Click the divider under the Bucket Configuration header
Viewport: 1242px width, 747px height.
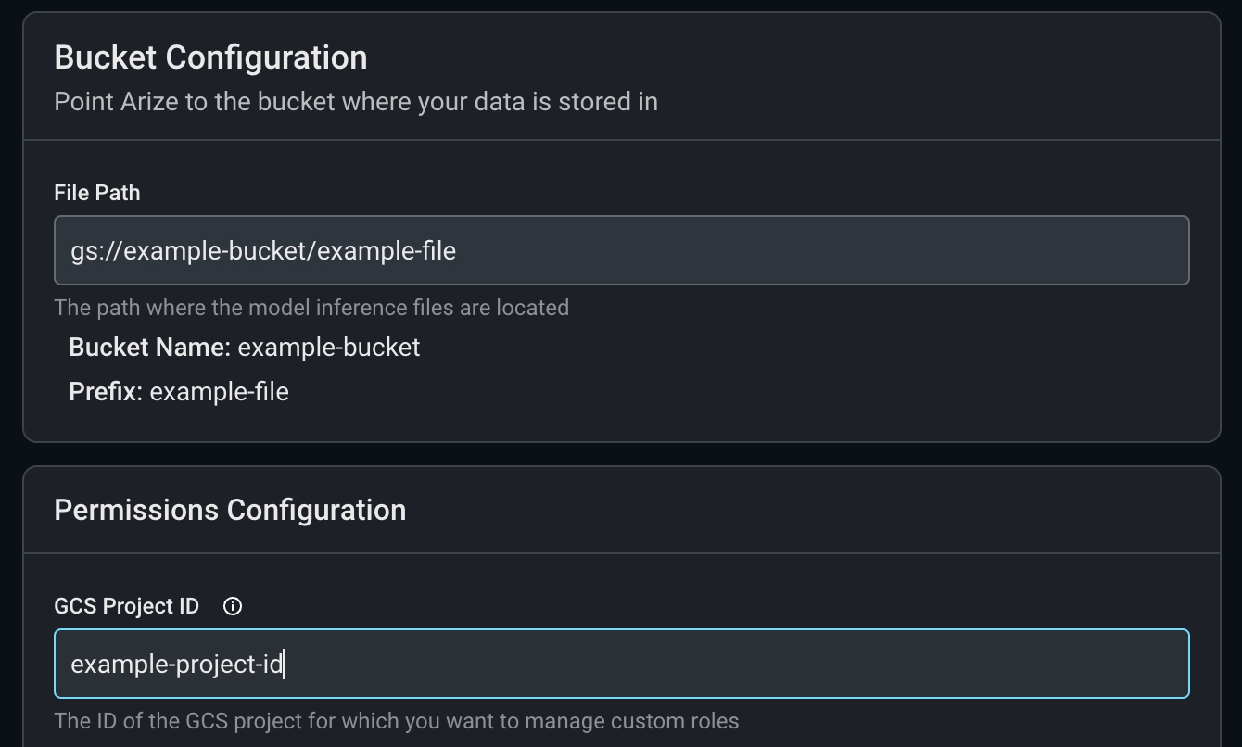point(621,140)
